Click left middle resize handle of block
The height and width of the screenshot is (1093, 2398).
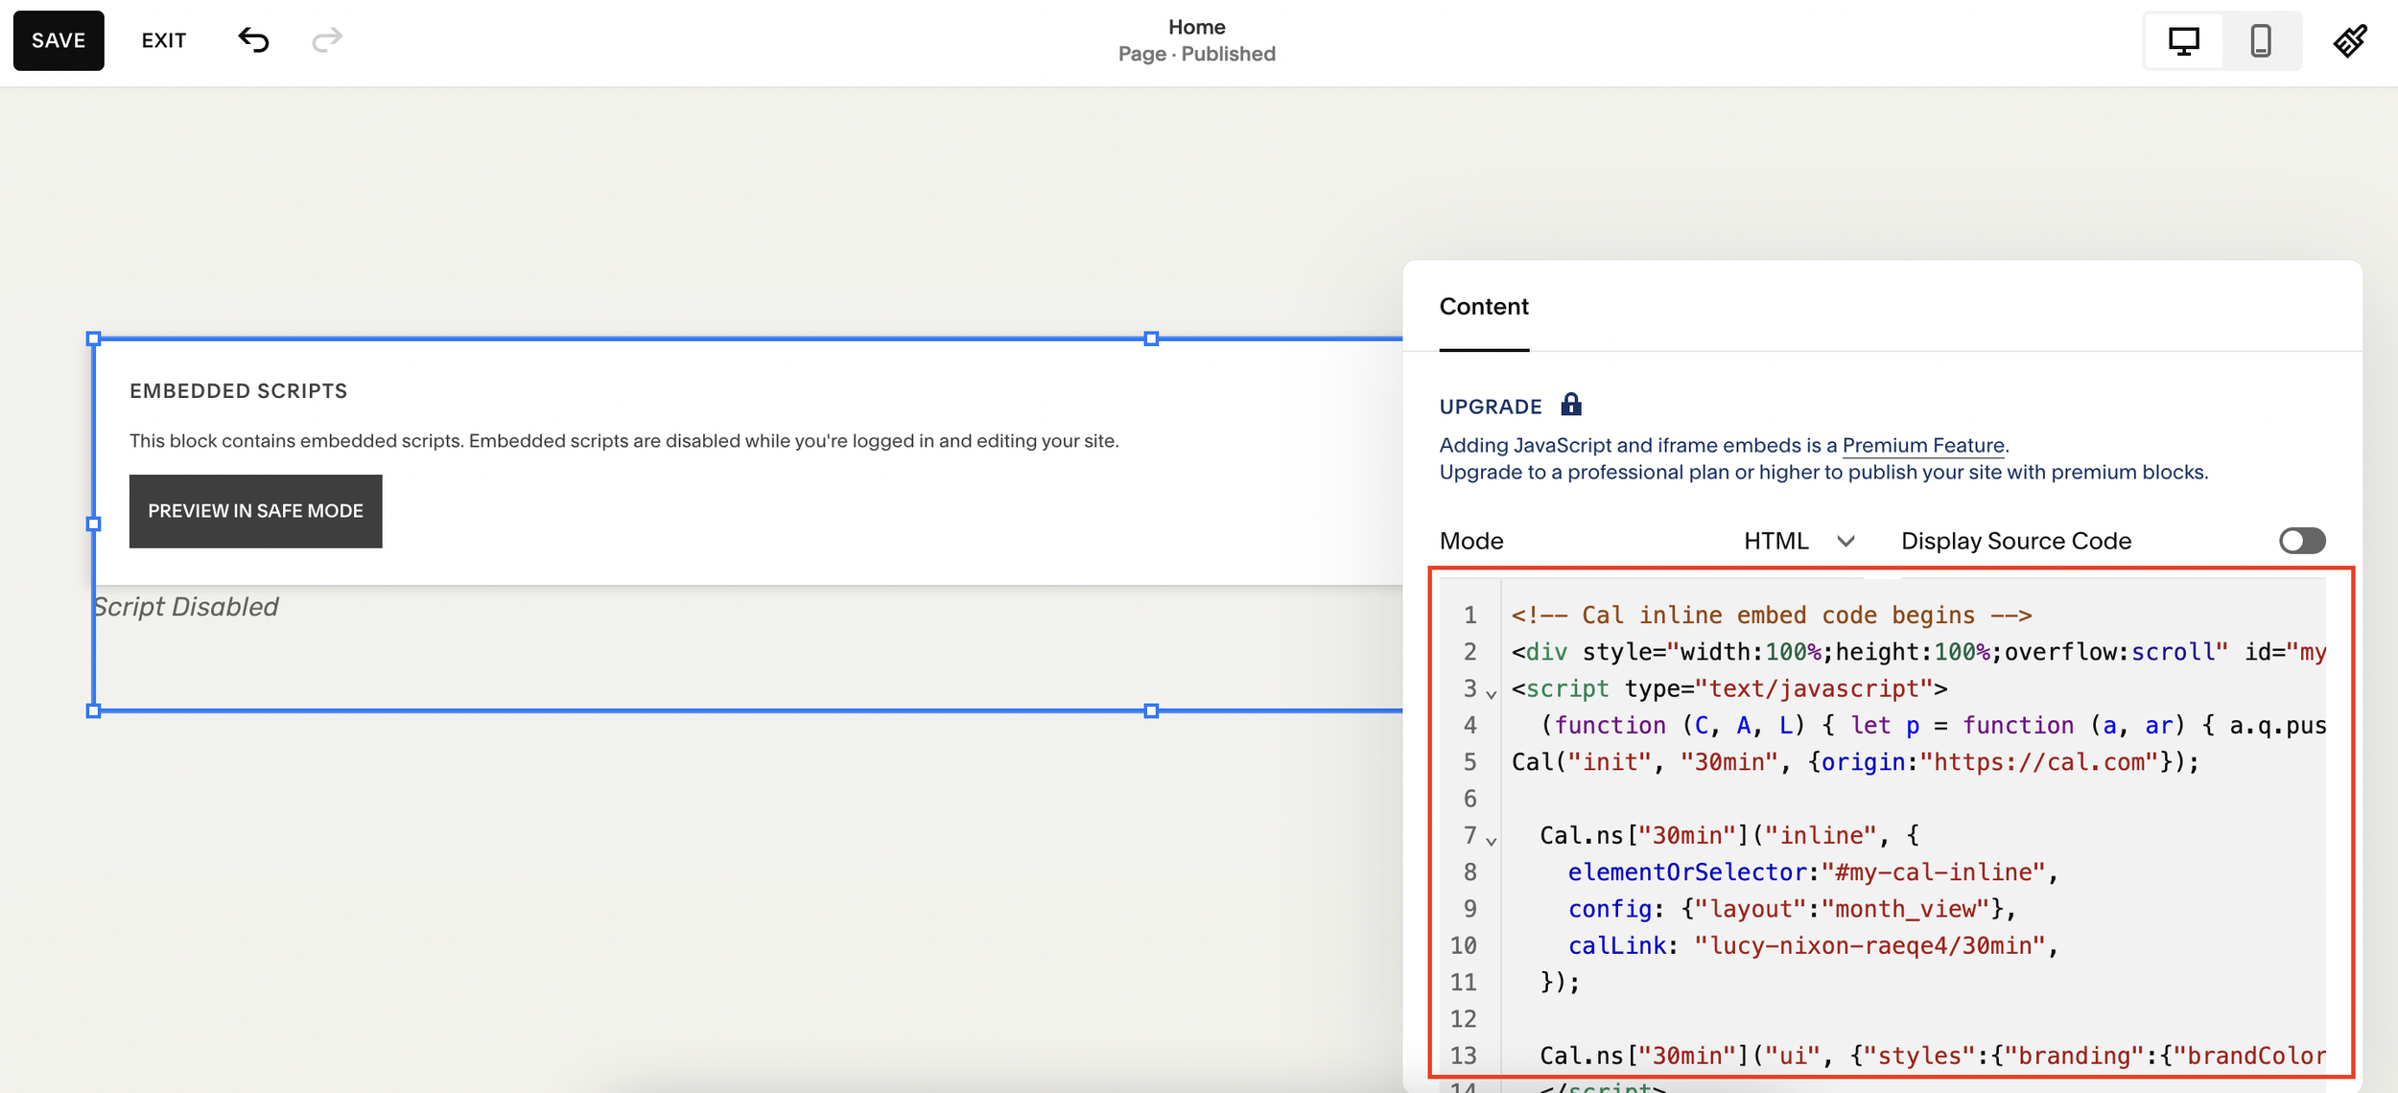coord(93,523)
